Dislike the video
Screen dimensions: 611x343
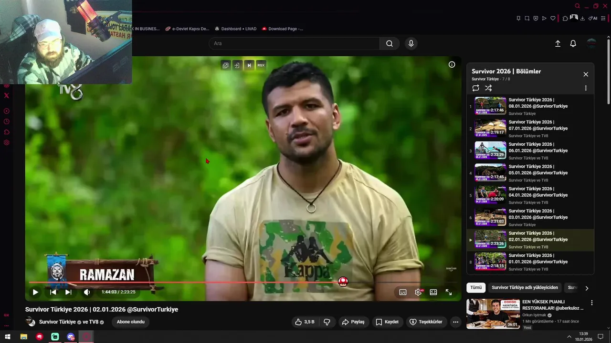click(327, 322)
